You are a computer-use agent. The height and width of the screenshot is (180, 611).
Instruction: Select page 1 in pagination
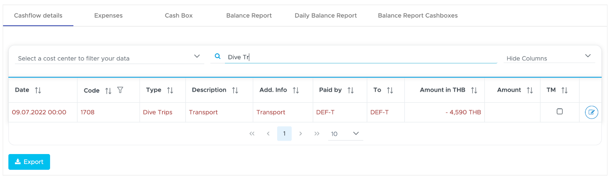(x=284, y=133)
